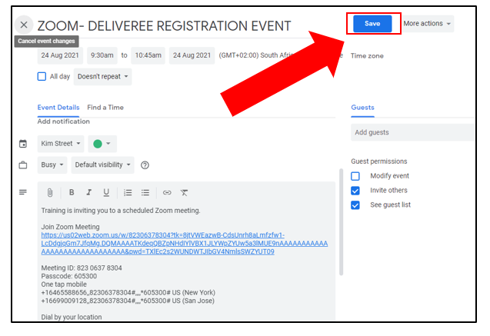Edit the event title field

(x=164, y=26)
